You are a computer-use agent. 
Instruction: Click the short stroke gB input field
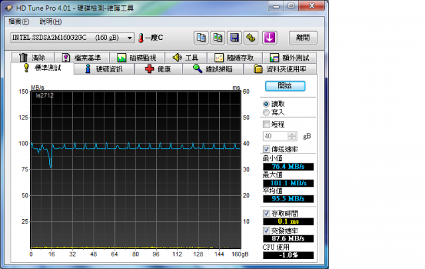click(x=275, y=136)
